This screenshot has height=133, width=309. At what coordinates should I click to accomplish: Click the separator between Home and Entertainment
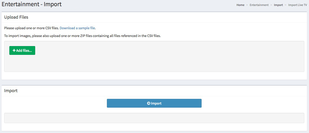[x=247, y=5]
